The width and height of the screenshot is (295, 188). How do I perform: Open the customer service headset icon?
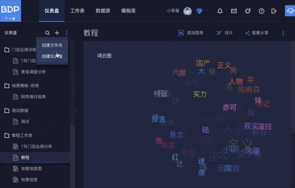tap(290, 11)
